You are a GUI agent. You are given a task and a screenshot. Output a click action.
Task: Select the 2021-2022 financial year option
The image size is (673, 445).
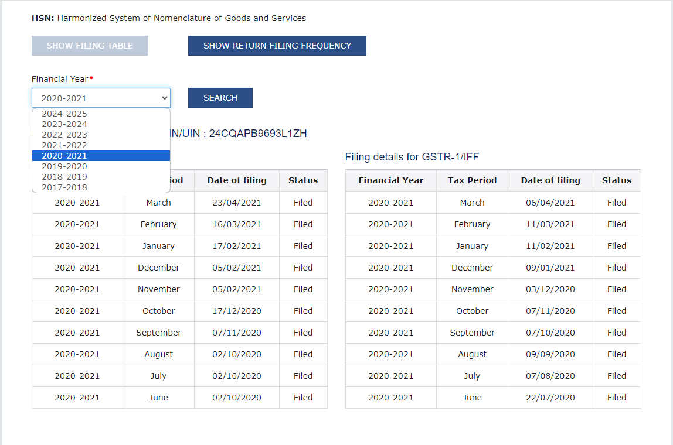(x=64, y=145)
